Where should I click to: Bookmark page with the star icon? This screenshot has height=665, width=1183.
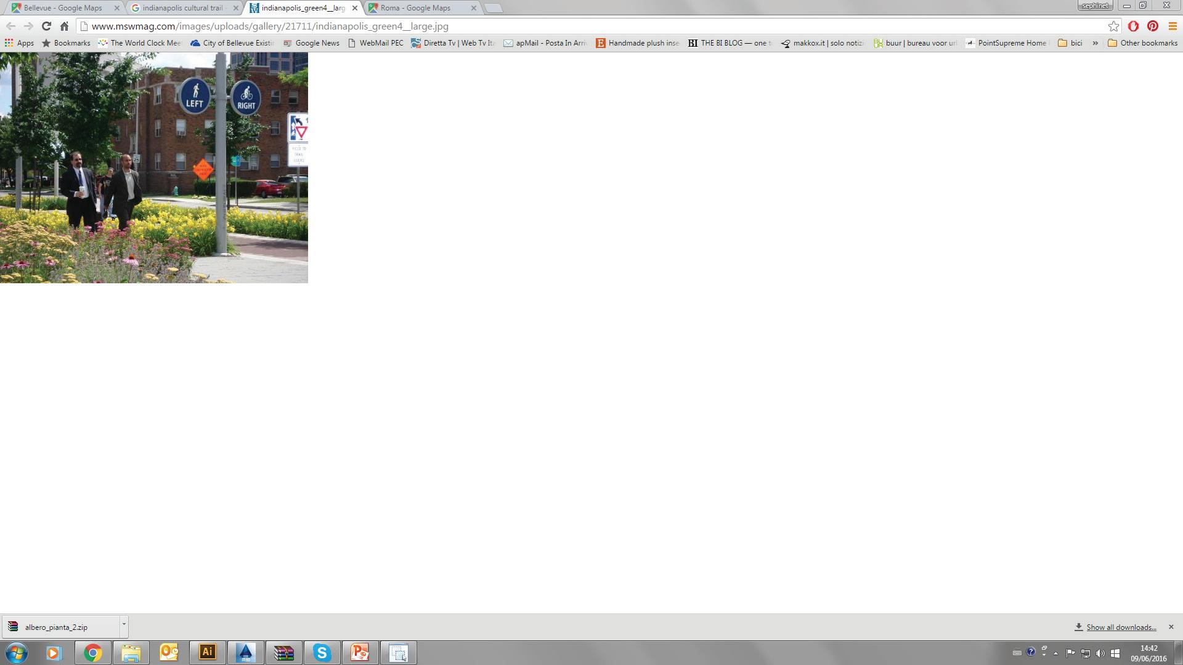point(1113,26)
